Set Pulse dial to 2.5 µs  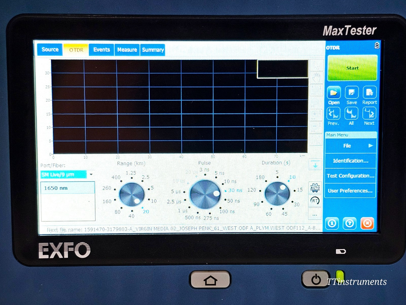[174, 202]
